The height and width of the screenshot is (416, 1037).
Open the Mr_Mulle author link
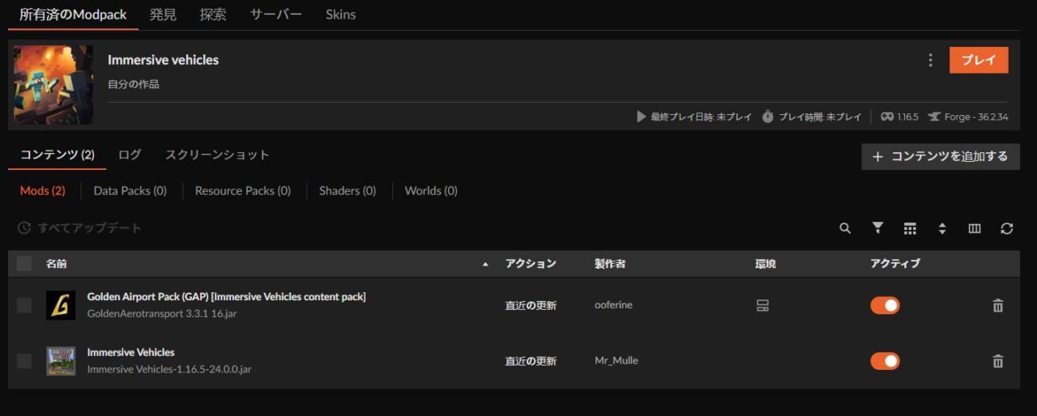617,361
